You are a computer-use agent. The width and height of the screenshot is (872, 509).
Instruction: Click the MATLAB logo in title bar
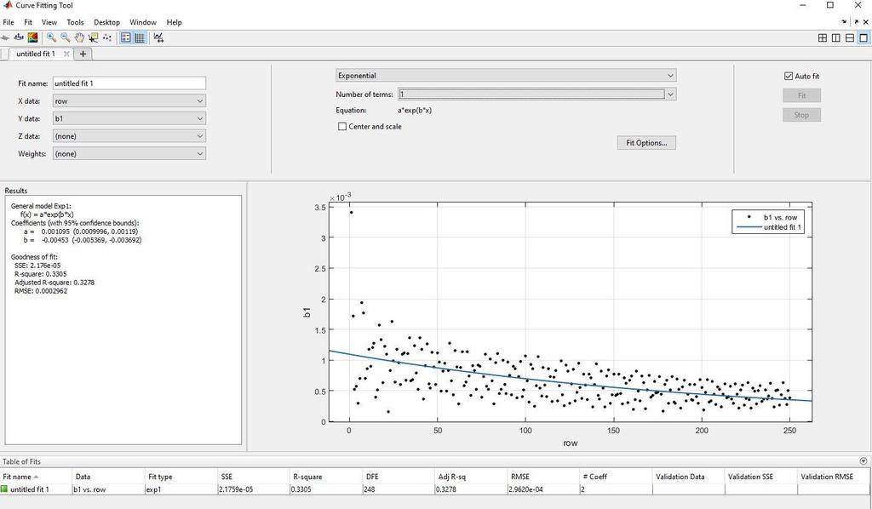tap(7, 5)
